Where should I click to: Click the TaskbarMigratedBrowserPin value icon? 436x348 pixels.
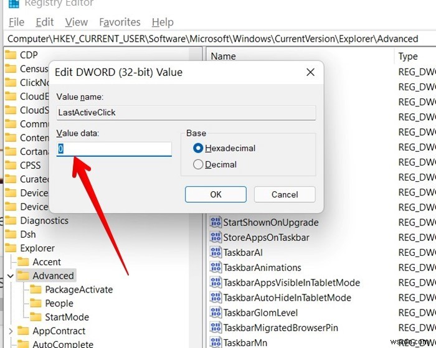[x=216, y=327]
